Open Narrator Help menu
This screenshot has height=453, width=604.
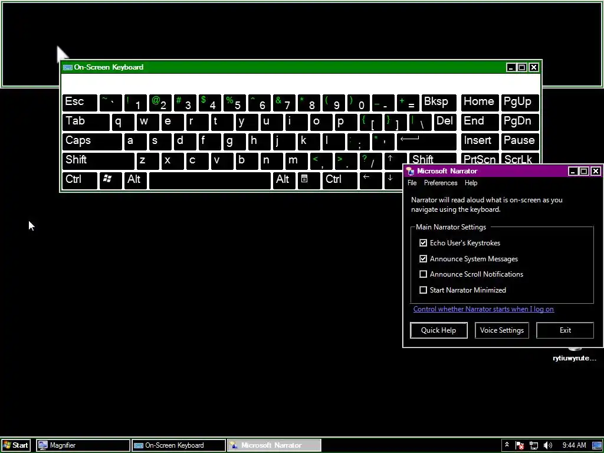click(471, 183)
